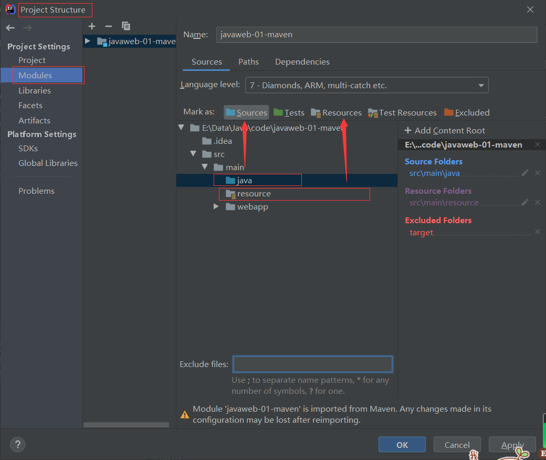
Task: Mark folder as Resources
Action: pyautogui.click(x=336, y=112)
